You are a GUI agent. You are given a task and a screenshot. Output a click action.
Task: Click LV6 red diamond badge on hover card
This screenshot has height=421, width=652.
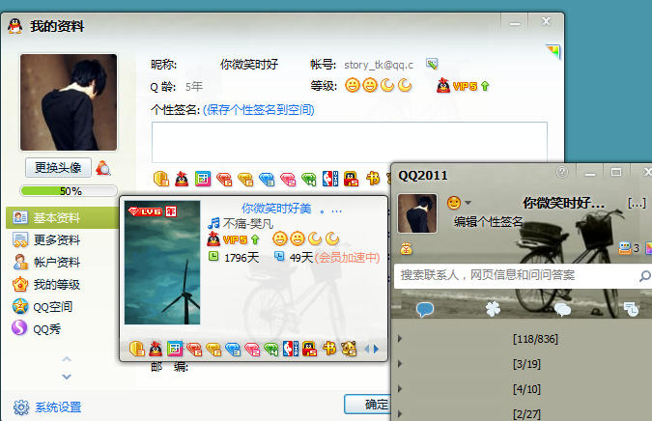(145, 211)
